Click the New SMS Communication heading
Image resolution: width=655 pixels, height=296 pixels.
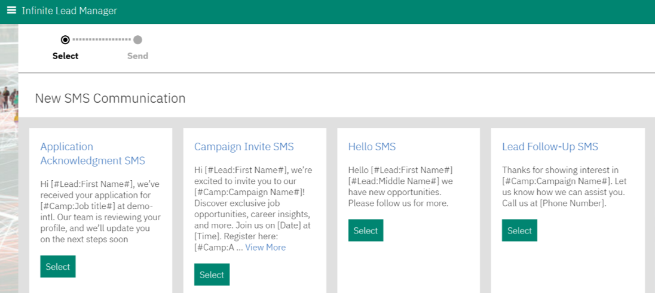pyautogui.click(x=111, y=98)
